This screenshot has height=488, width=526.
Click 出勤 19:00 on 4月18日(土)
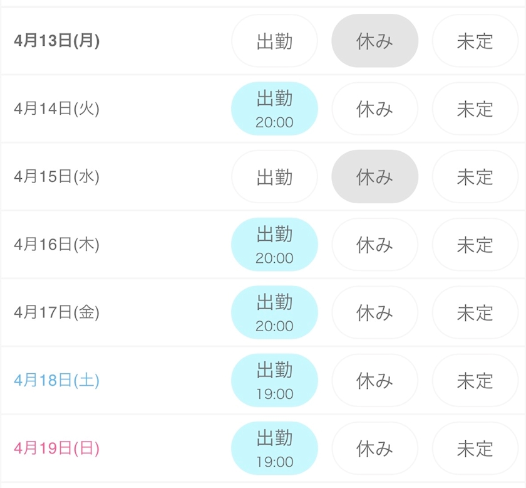(x=274, y=380)
